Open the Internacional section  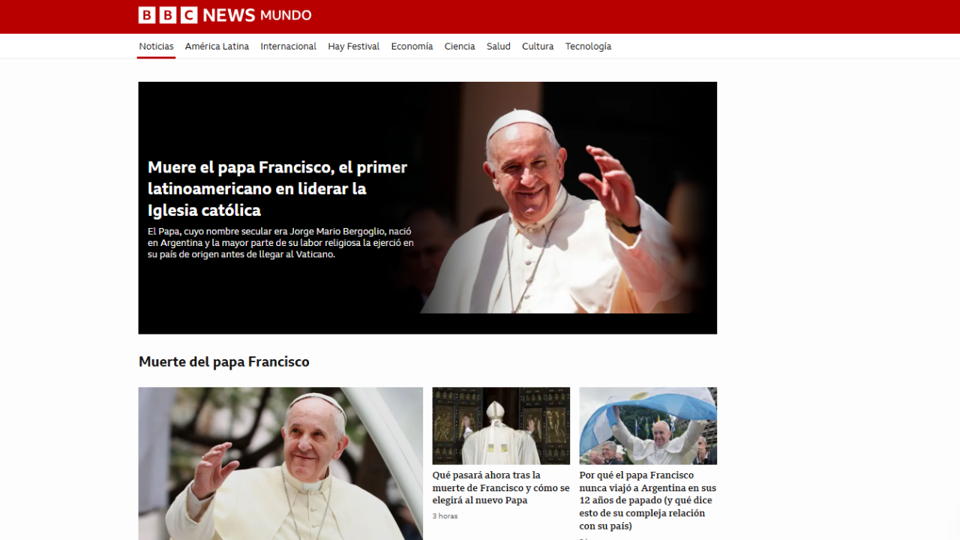[x=288, y=46]
